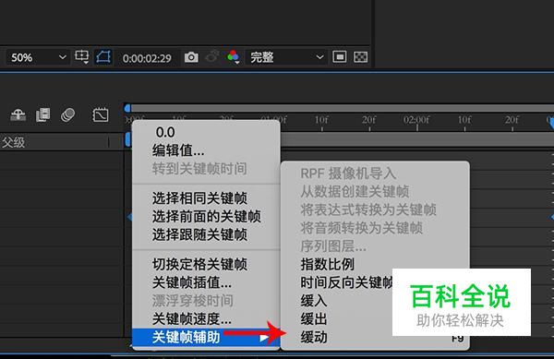Screen dimensions: 554x359
Task: Choose 时间反向关键帧 in submenu
Action: pos(346,282)
